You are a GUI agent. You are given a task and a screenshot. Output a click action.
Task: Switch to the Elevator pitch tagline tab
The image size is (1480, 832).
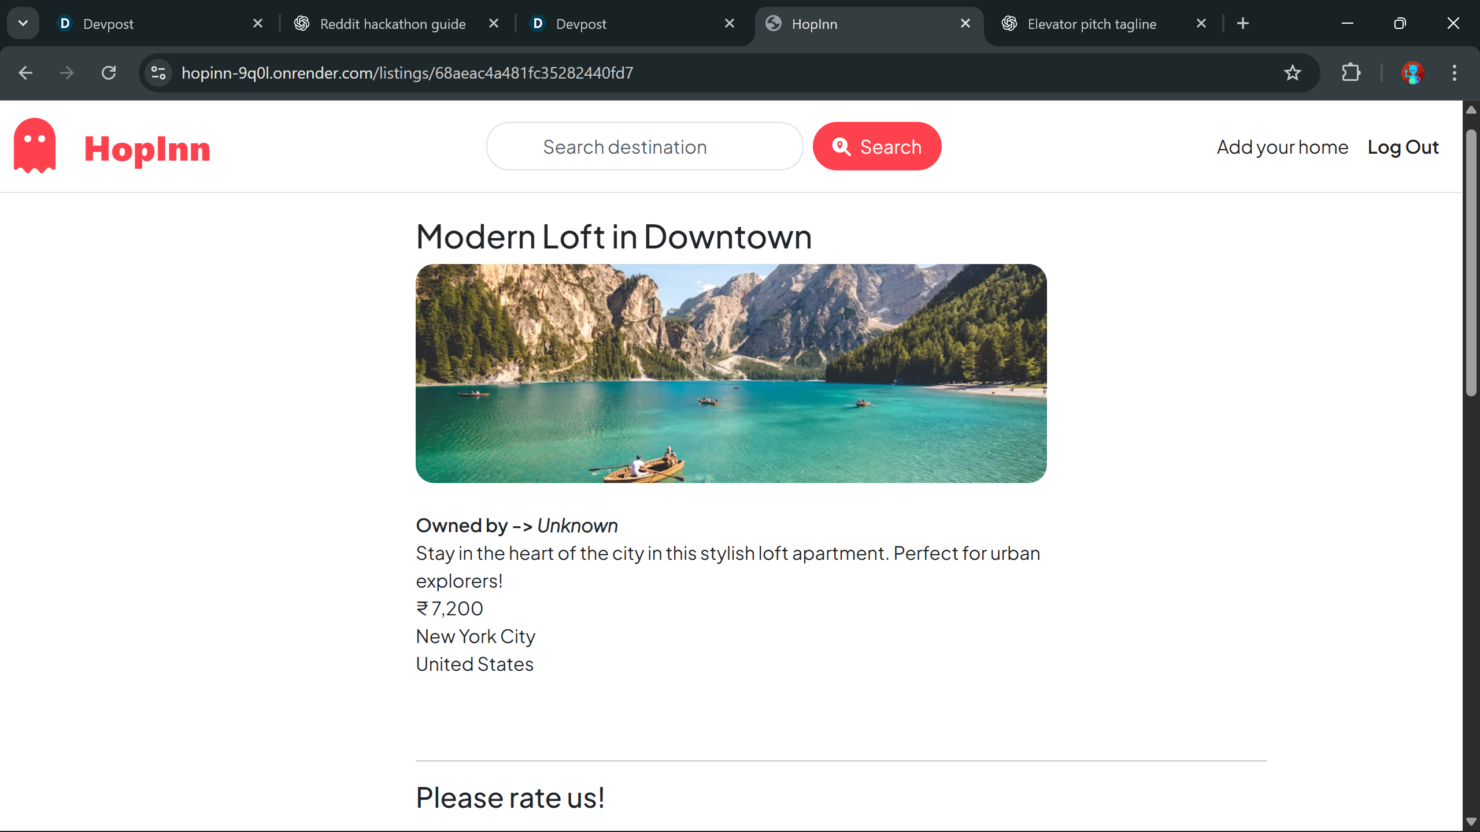1091,24
